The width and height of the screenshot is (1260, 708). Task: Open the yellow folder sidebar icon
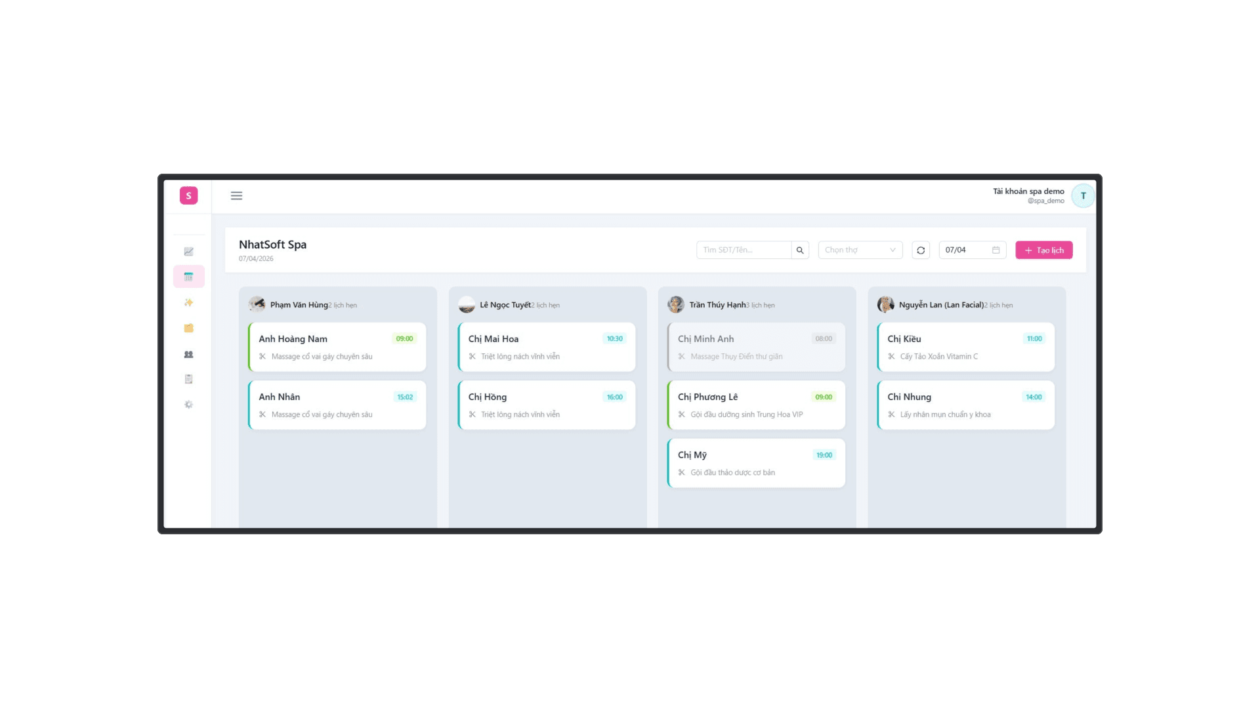pyautogui.click(x=188, y=328)
